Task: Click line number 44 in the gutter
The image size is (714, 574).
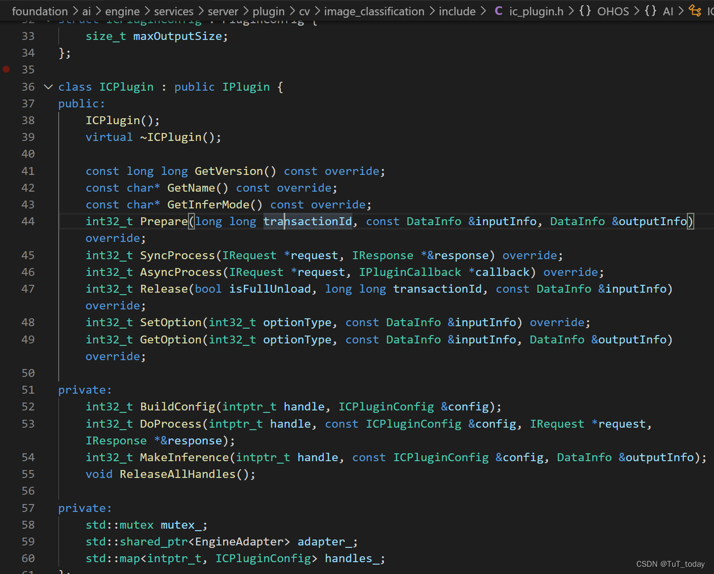Action: 28,221
